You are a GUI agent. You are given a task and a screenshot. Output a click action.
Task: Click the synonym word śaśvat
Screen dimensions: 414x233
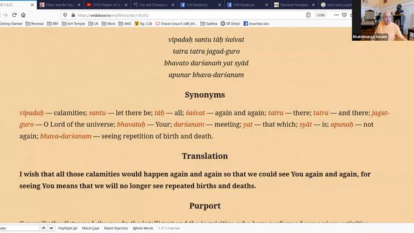[x=195, y=113]
